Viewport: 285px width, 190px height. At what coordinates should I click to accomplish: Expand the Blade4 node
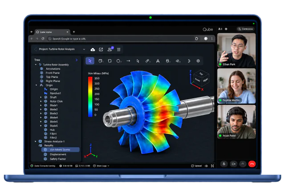pyautogui.click(x=41, y=117)
